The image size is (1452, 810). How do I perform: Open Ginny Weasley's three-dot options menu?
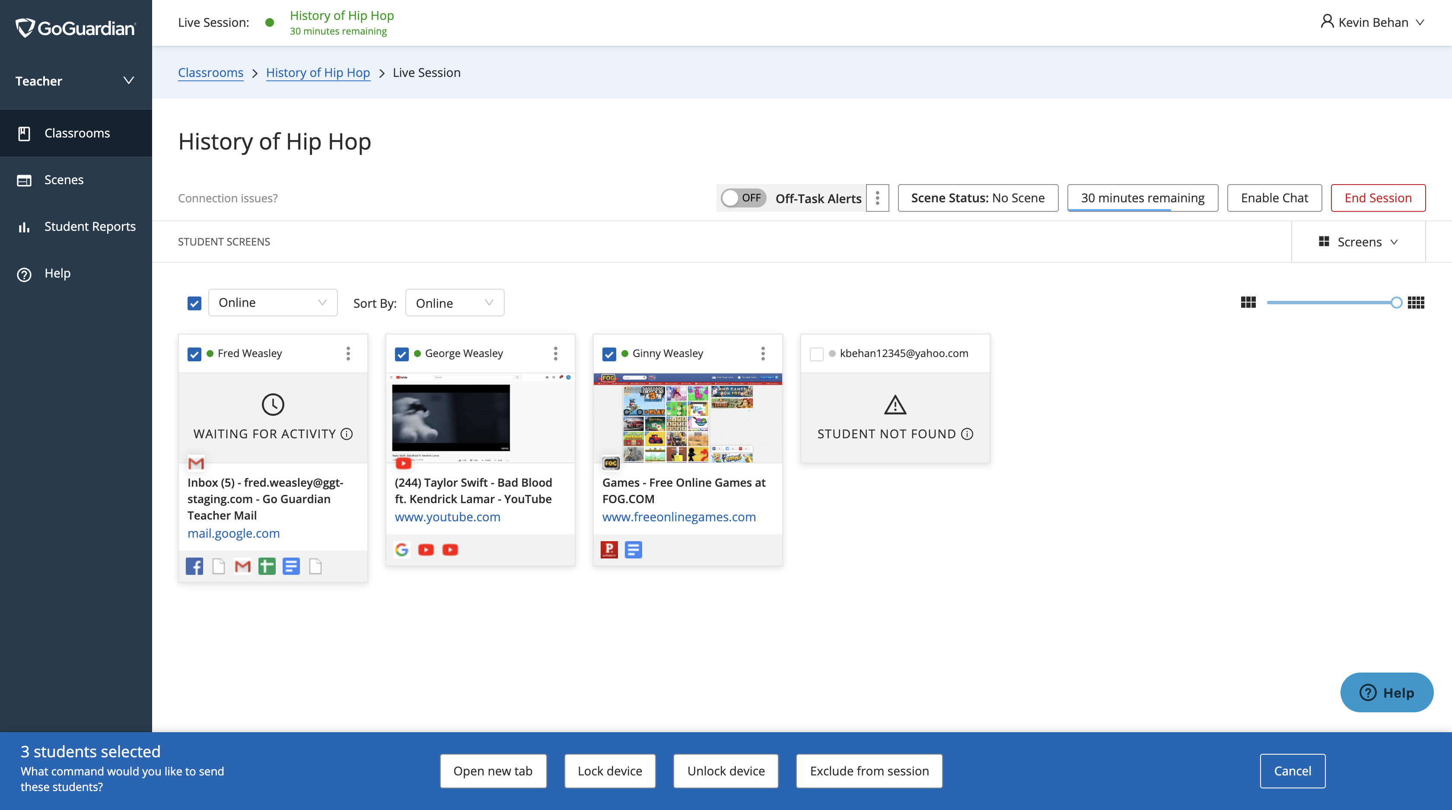pyautogui.click(x=763, y=354)
